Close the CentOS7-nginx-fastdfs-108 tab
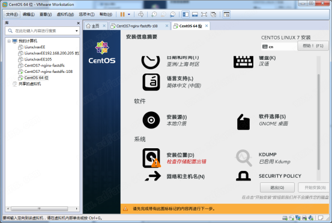 (167, 26)
